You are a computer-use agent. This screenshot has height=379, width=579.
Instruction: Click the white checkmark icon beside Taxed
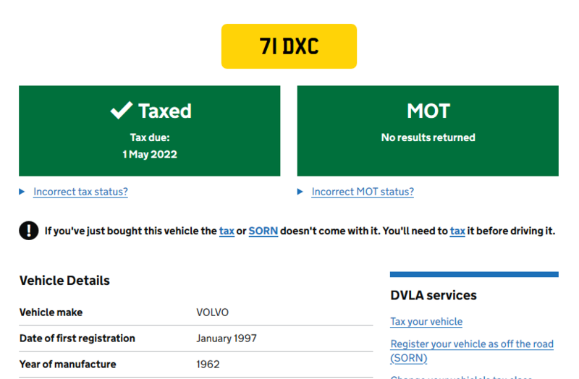121,110
